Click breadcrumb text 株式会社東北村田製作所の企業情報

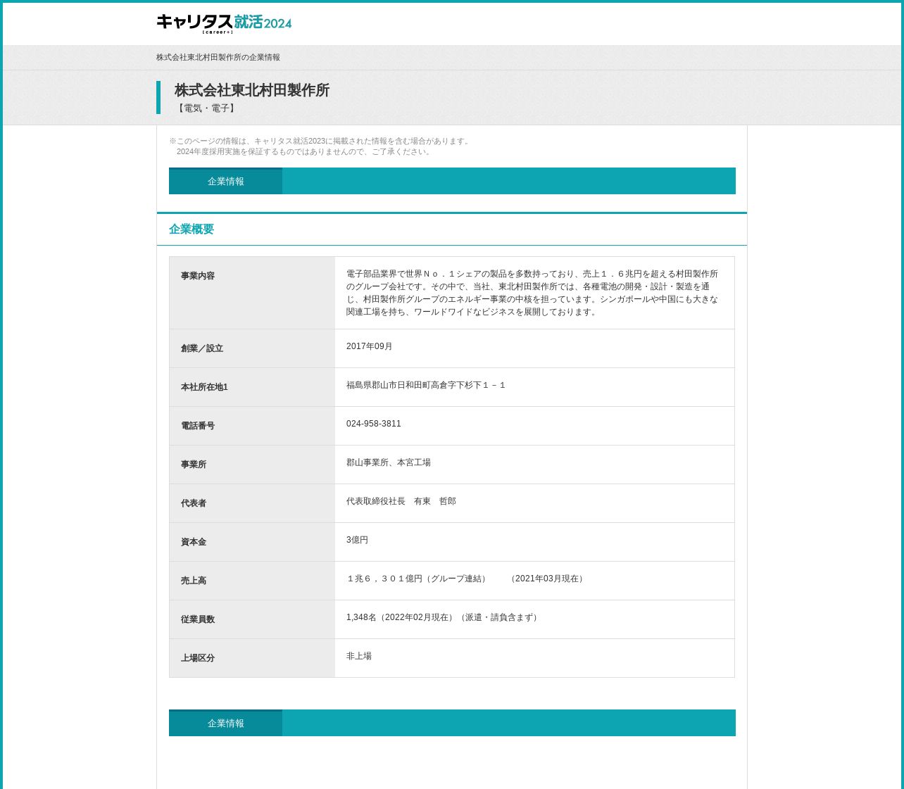pos(218,57)
